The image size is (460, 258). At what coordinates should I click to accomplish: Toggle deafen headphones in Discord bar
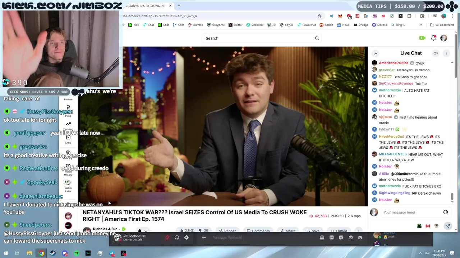177,238
